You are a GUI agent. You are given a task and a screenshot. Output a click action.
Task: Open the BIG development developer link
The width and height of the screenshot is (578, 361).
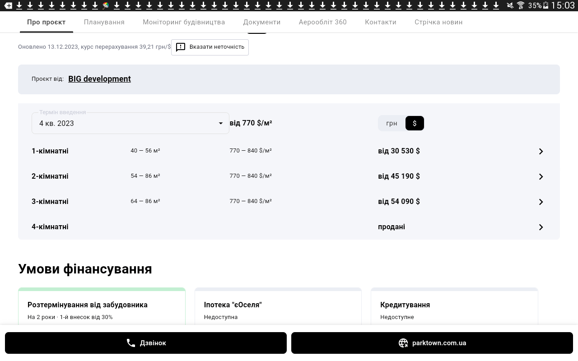click(99, 79)
